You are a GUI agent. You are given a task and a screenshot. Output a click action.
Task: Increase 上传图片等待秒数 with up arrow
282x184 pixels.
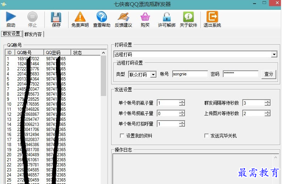pos(268,112)
